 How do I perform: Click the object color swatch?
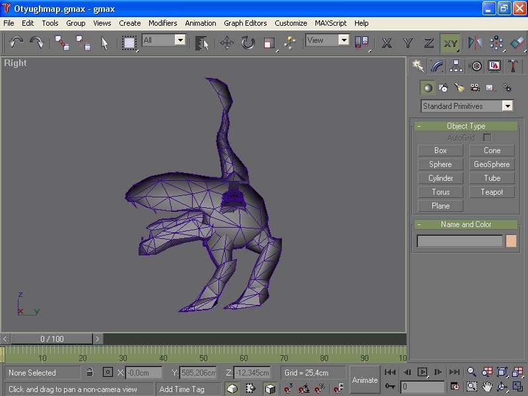click(x=511, y=242)
